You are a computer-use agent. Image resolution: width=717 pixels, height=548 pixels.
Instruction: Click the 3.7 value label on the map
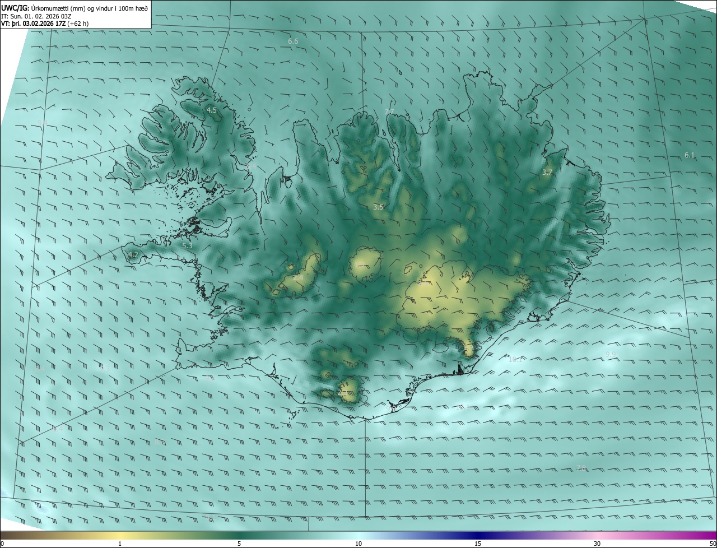547,173
